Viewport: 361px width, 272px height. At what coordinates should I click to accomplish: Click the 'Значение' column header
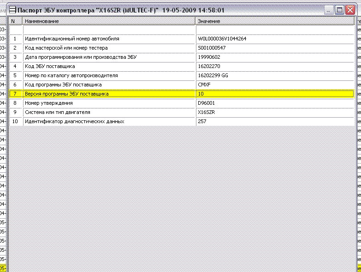pyautogui.click(x=275, y=21)
